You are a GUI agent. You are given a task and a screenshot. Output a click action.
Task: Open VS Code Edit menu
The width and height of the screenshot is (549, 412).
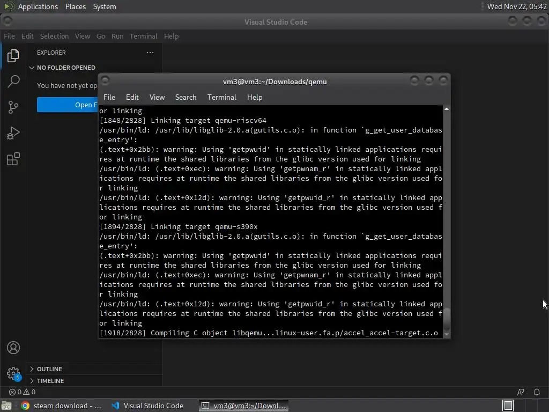click(x=27, y=36)
